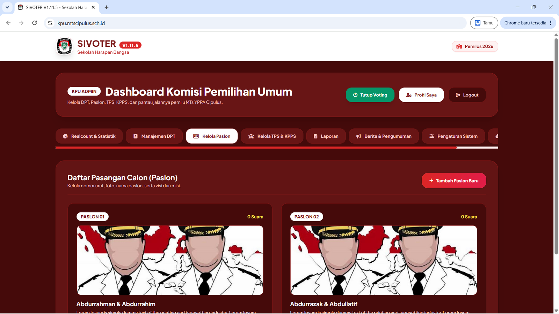559x314 pixels.
Task: Open the Berita & Pengumuman tab
Action: pyautogui.click(x=384, y=136)
